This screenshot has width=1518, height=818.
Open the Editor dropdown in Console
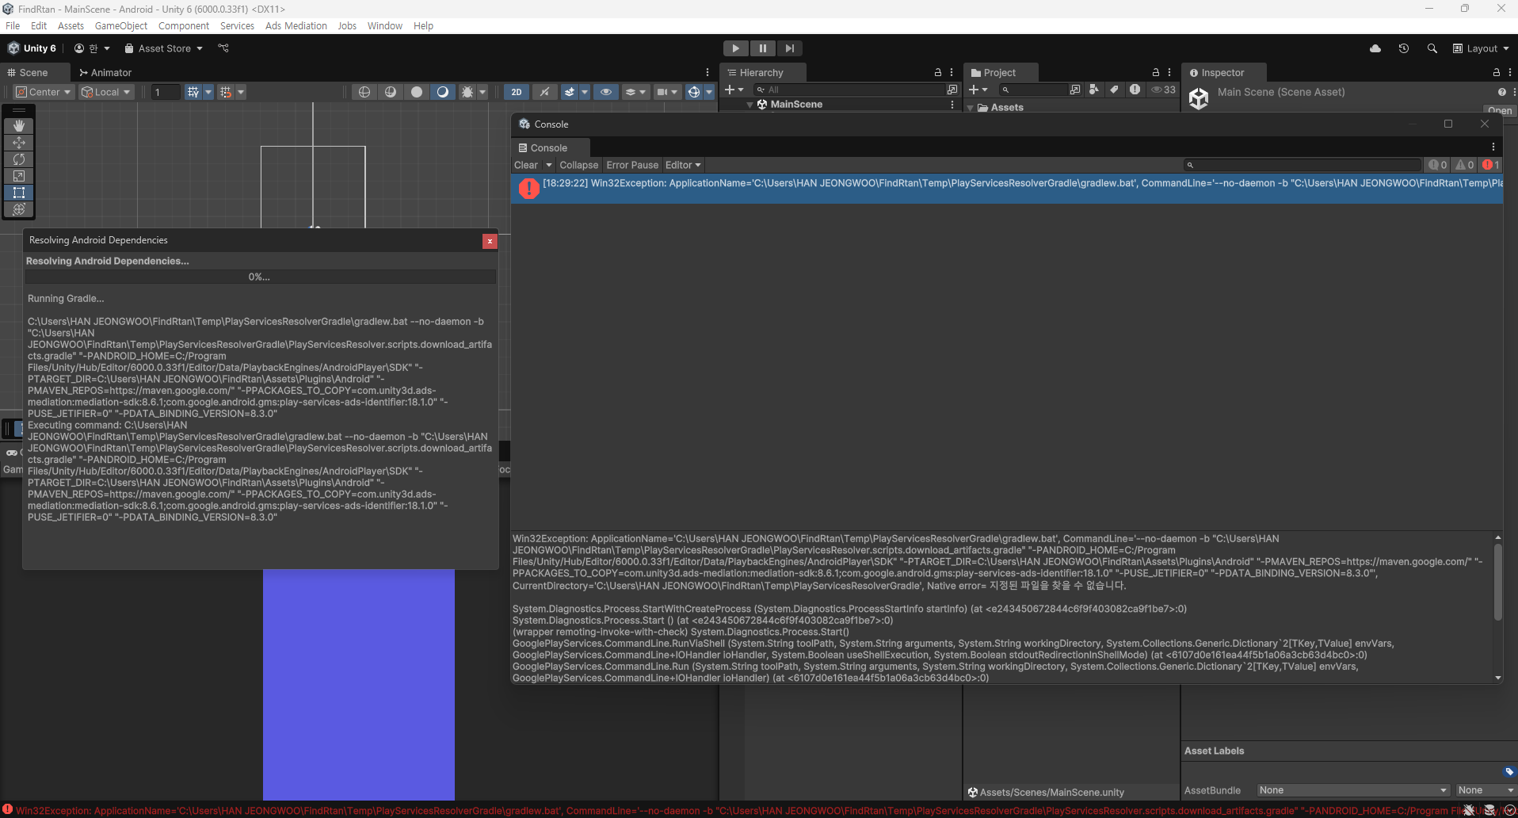(x=683, y=165)
